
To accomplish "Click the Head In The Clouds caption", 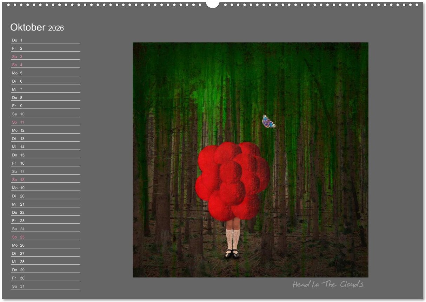I will pyautogui.click(x=328, y=284).
